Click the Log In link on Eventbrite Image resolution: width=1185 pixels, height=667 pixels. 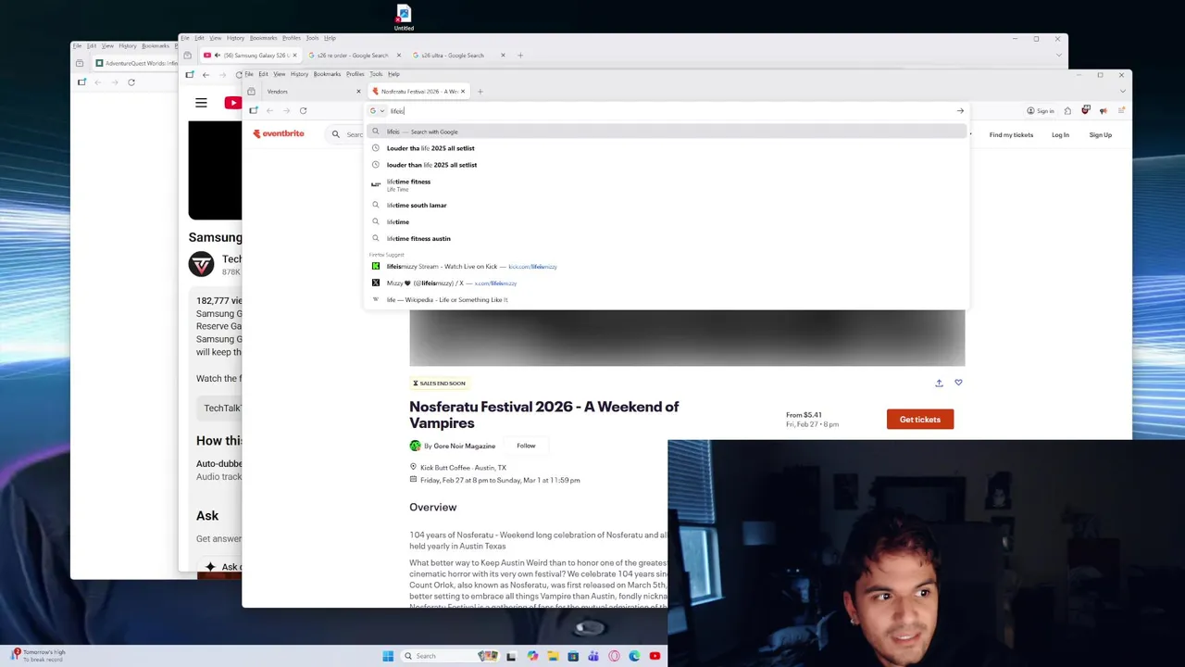point(1060,135)
